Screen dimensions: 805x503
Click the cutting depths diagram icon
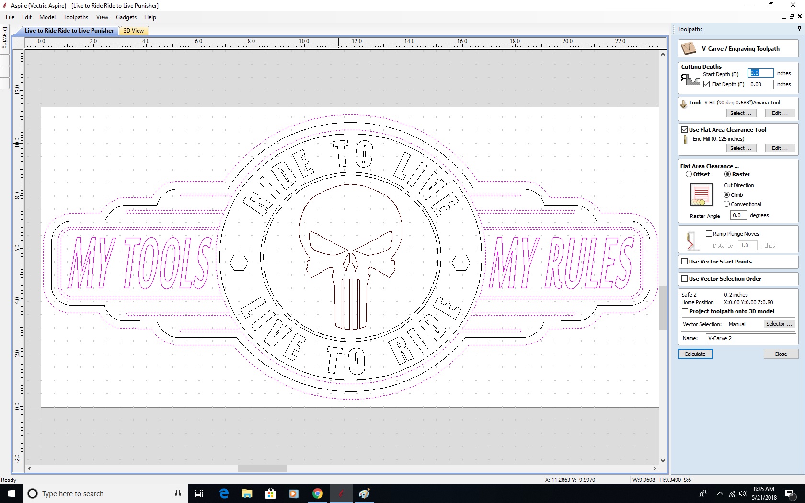pos(690,80)
